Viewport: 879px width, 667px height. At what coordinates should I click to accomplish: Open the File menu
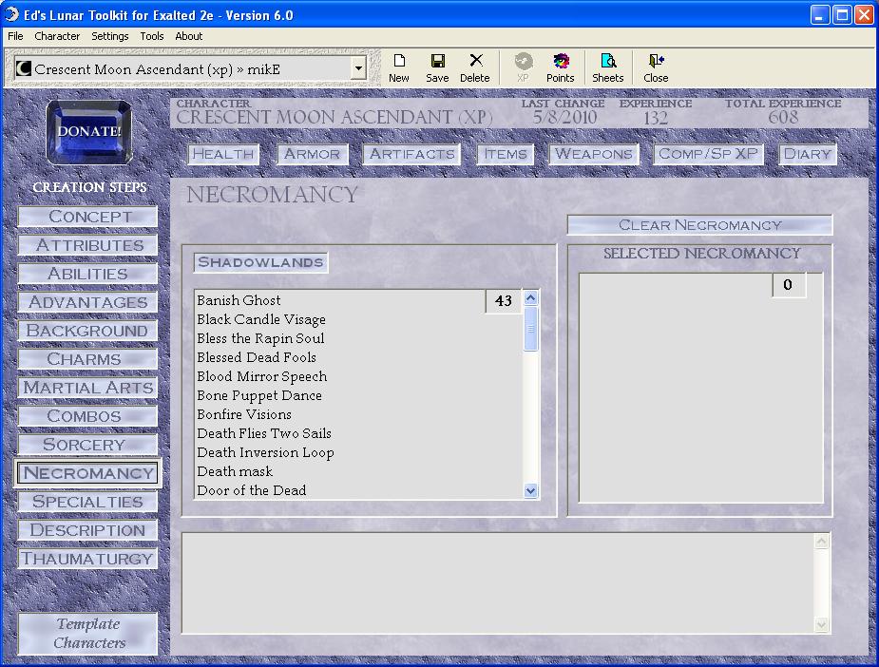pos(15,36)
